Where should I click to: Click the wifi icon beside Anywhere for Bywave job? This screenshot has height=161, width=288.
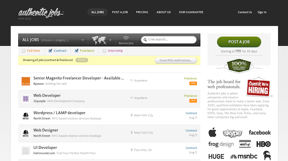[x=131, y=80]
